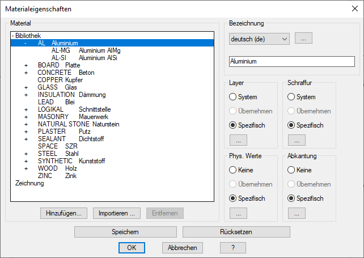This screenshot has height=258, width=364.
Task: Select System radio button in Schraffur group
Action: click(x=292, y=97)
